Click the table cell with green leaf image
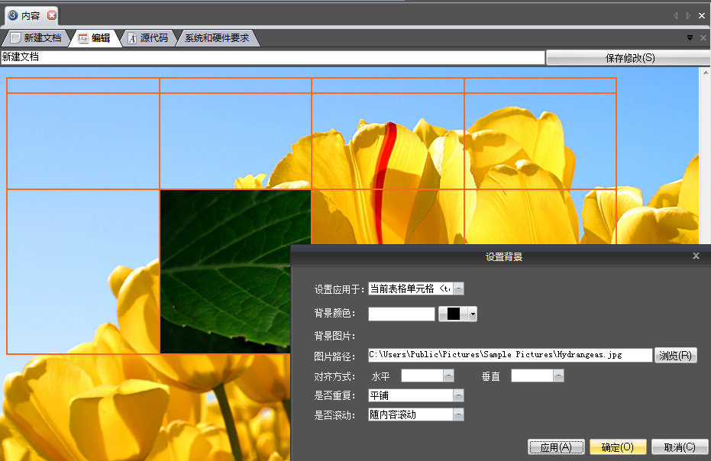711x461 pixels. 235,271
